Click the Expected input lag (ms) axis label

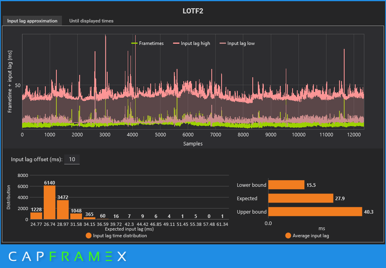(129, 229)
